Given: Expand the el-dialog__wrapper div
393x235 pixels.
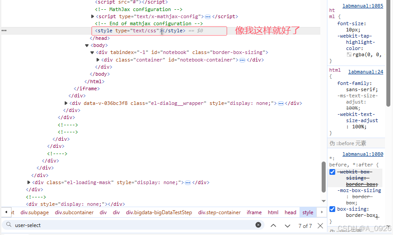Looking at the screenshot, I should pos(66,103).
